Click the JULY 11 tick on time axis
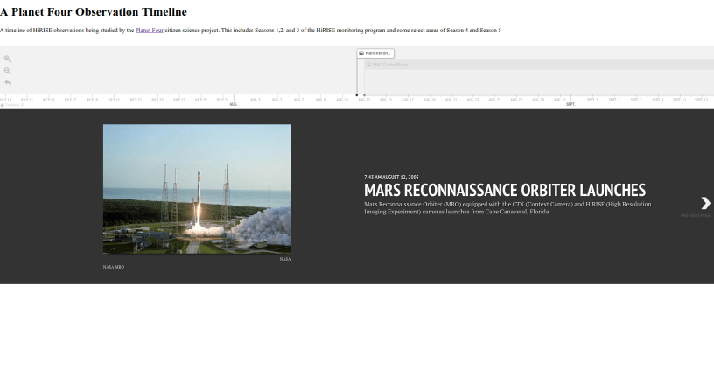Screen dimensions: 714x370 [x=5, y=100]
